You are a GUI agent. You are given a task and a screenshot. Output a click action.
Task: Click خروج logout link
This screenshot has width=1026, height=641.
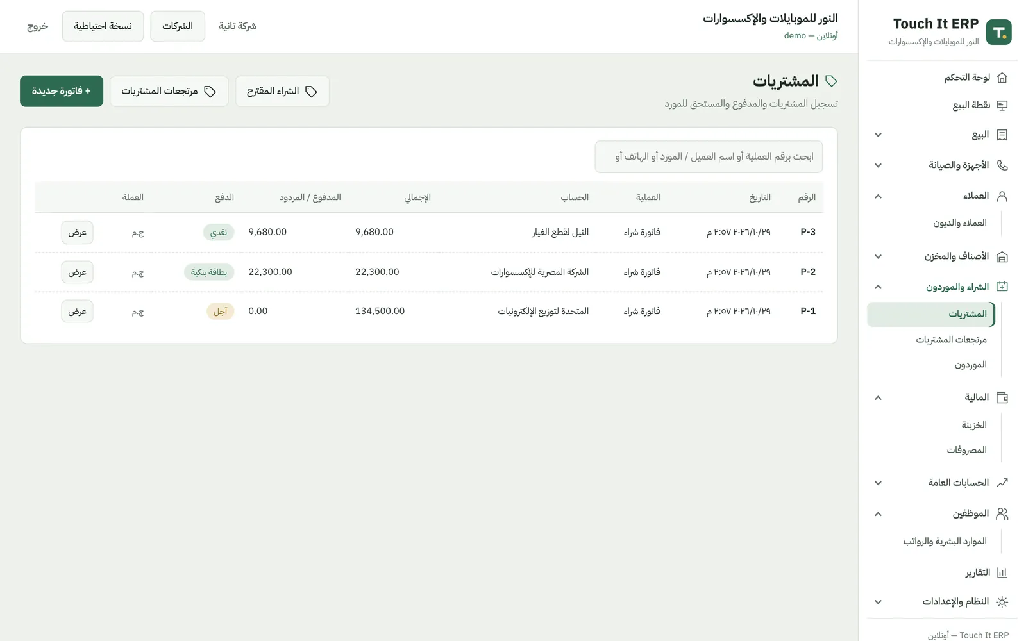click(x=38, y=26)
